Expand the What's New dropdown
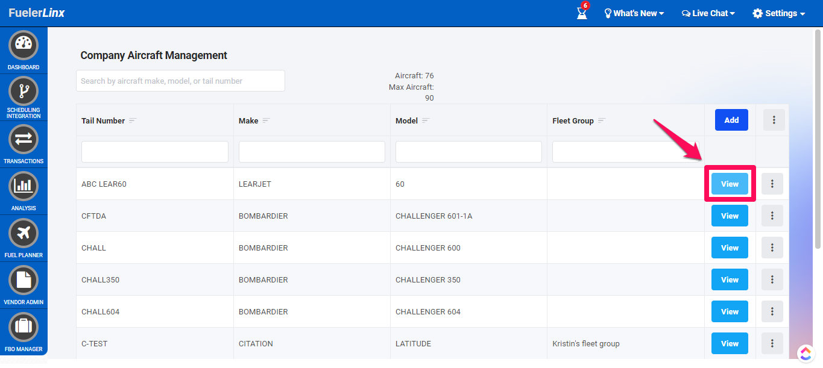The height and width of the screenshot is (368, 823). [634, 13]
